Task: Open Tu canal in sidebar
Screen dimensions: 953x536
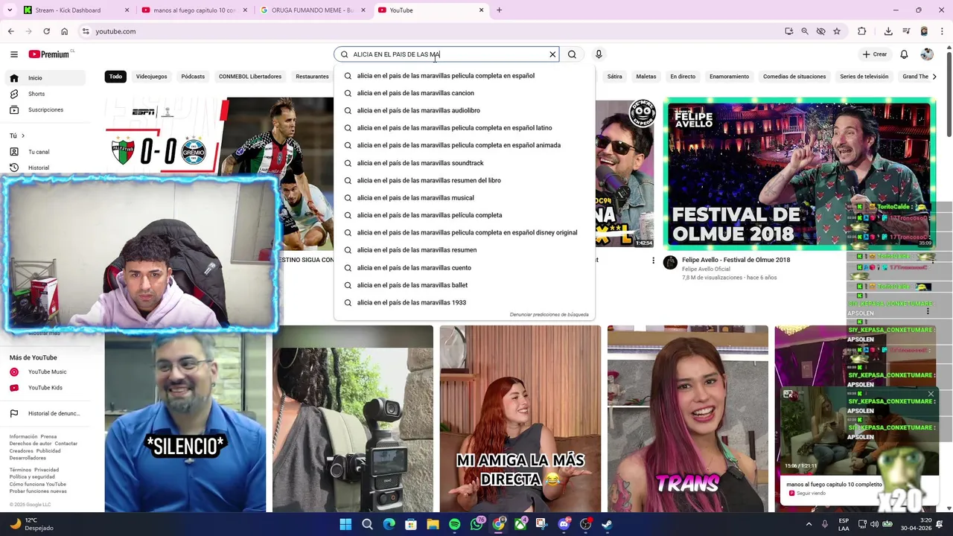Action: [46, 152]
